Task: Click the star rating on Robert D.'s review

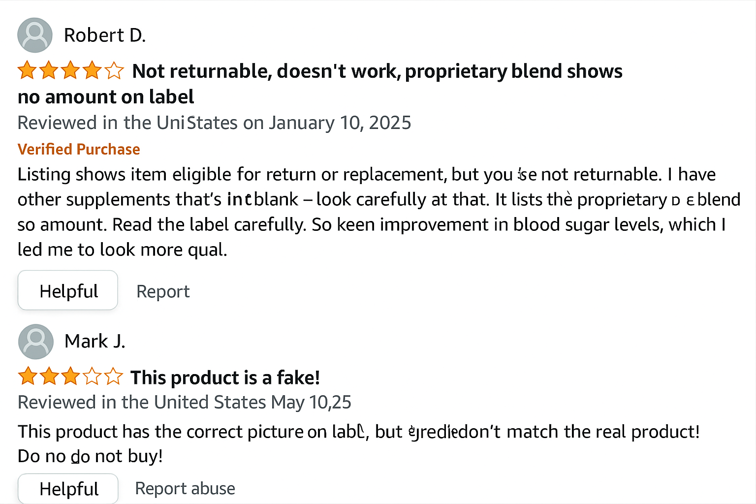Action: [x=70, y=70]
